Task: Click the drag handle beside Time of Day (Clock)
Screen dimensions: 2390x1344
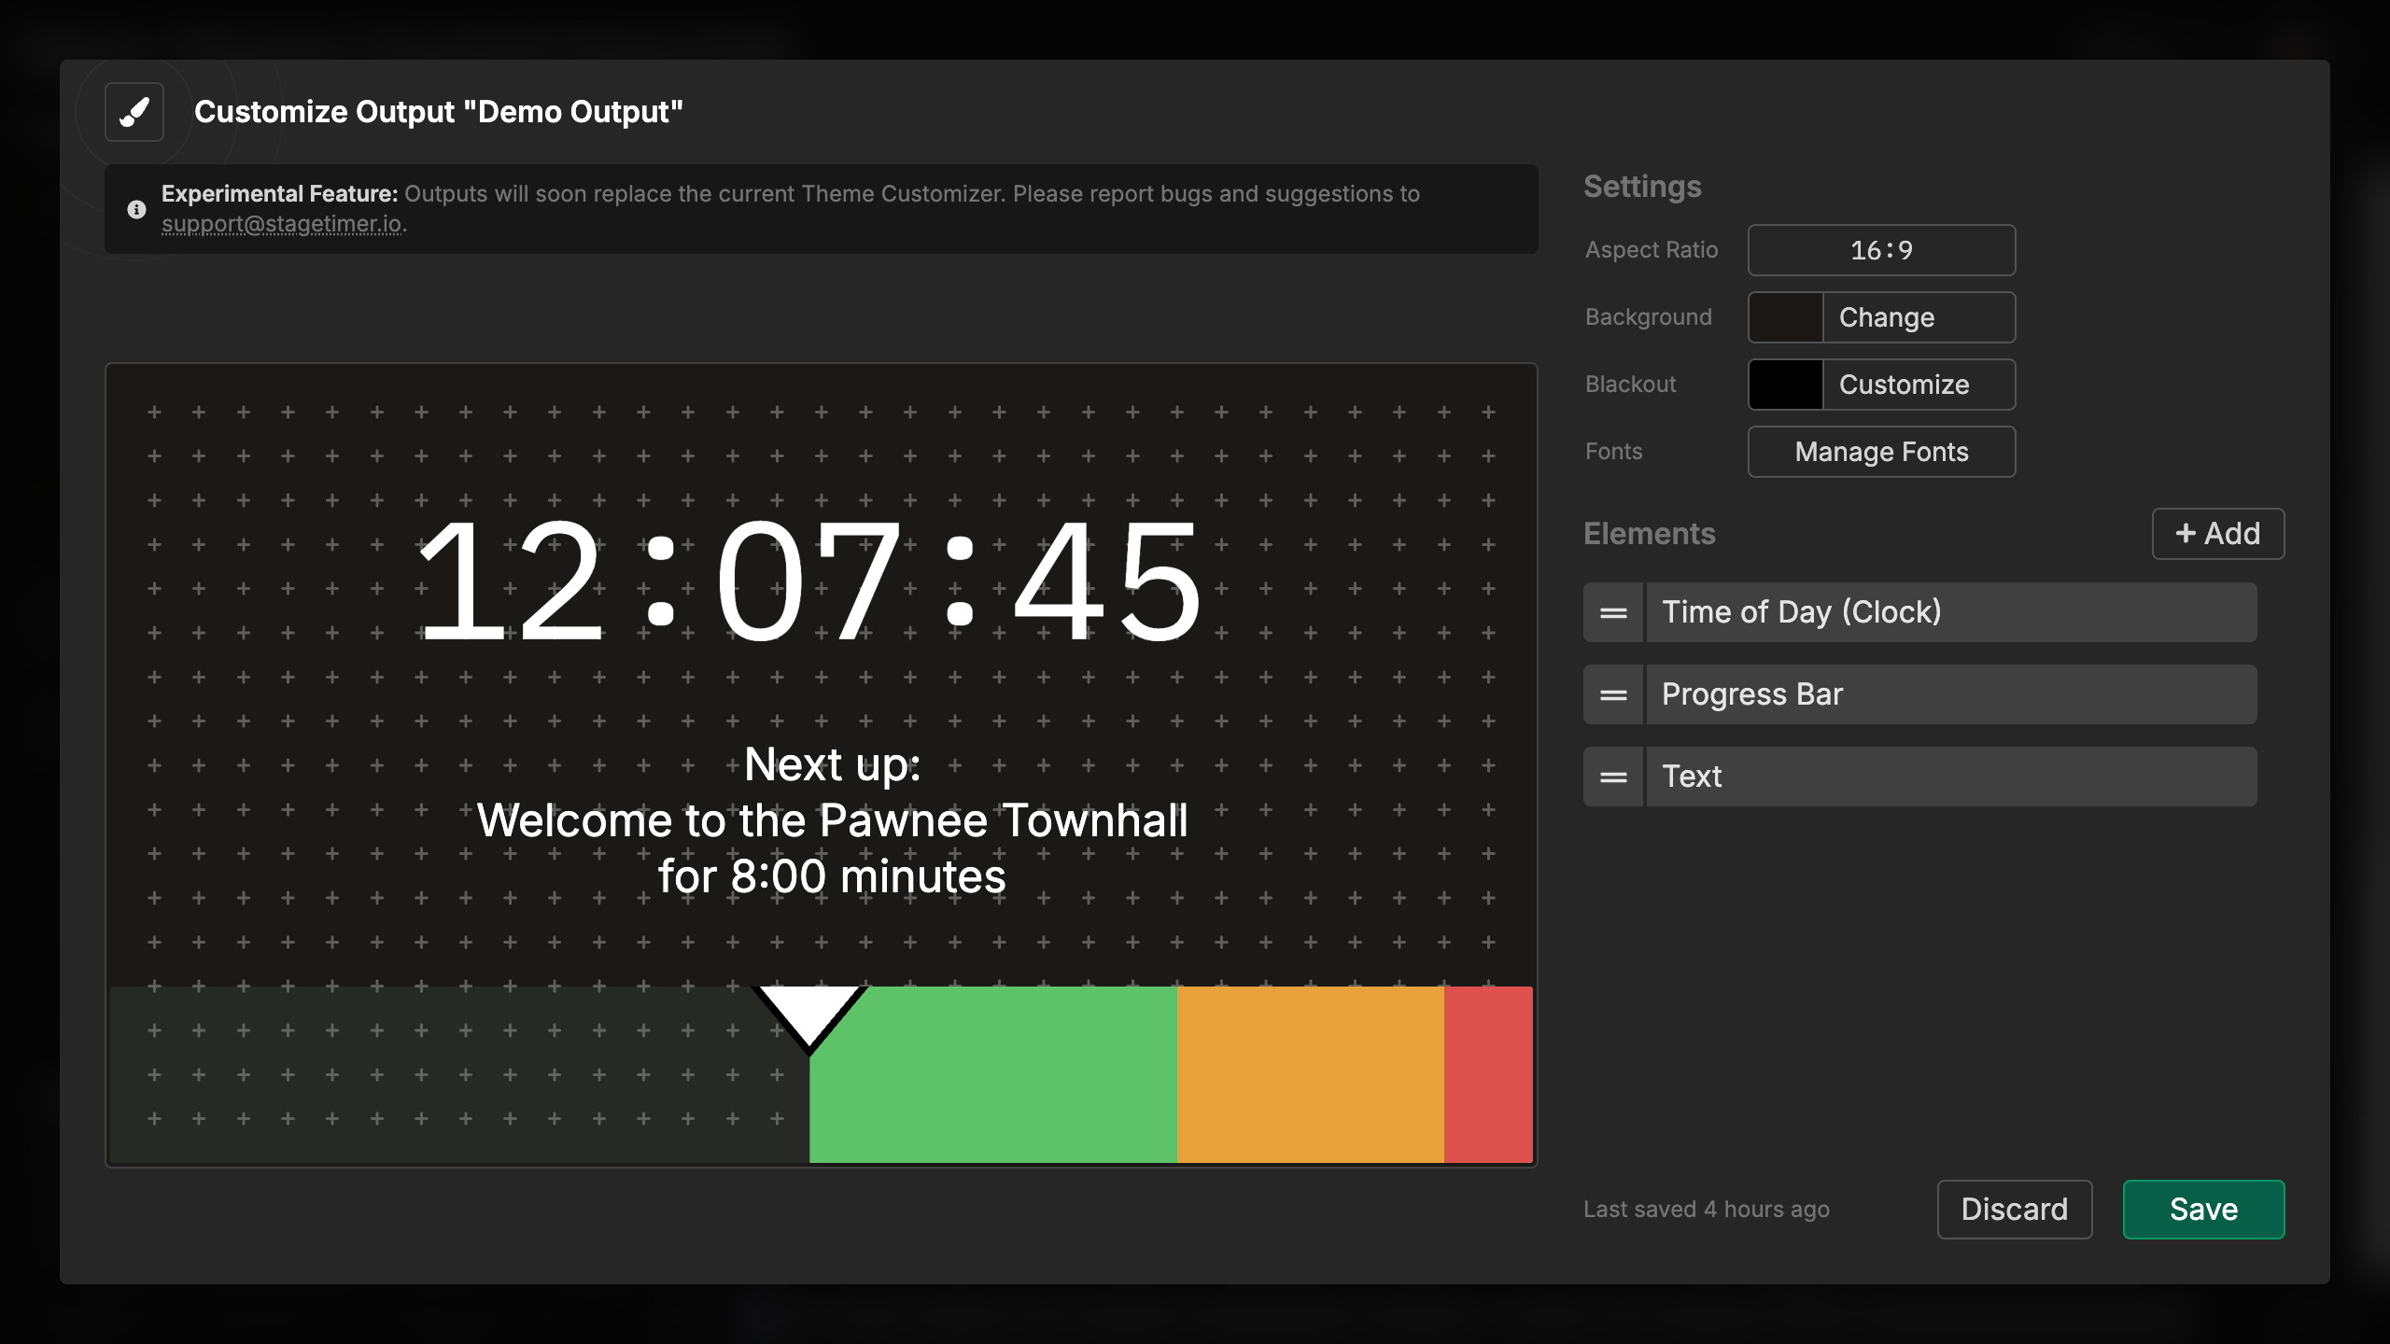Action: [x=1612, y=611]
